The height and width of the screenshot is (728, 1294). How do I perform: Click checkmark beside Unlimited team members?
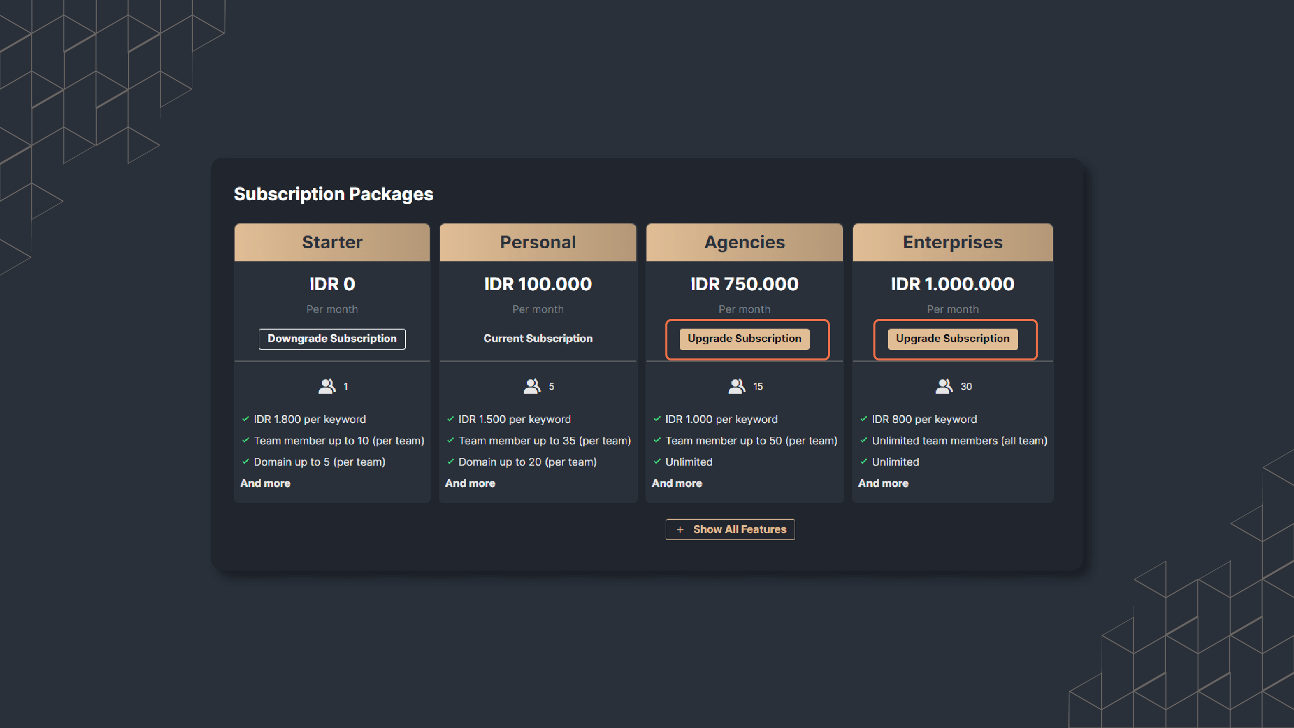point(864,440)
